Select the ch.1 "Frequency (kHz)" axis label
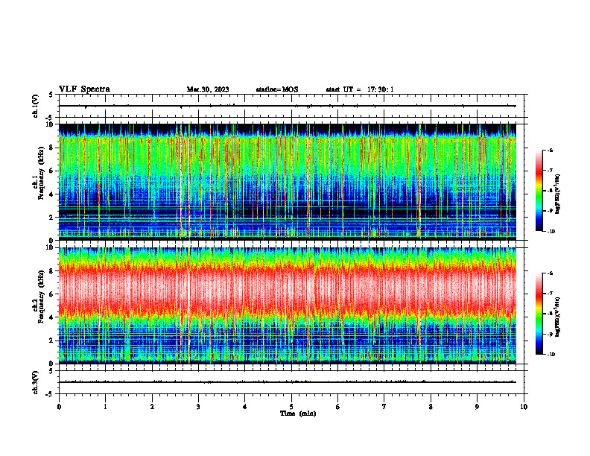Image resolution: width=590 pixels, height=456 pixels. pyautogui.click(x=39, y=174)
